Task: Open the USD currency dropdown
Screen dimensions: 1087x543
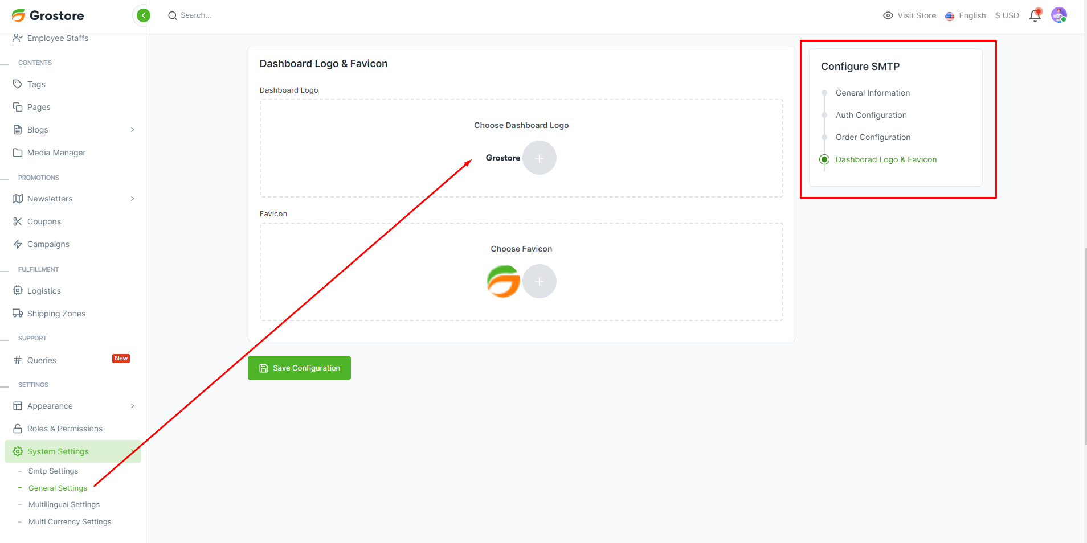Action: point(1007,16)
